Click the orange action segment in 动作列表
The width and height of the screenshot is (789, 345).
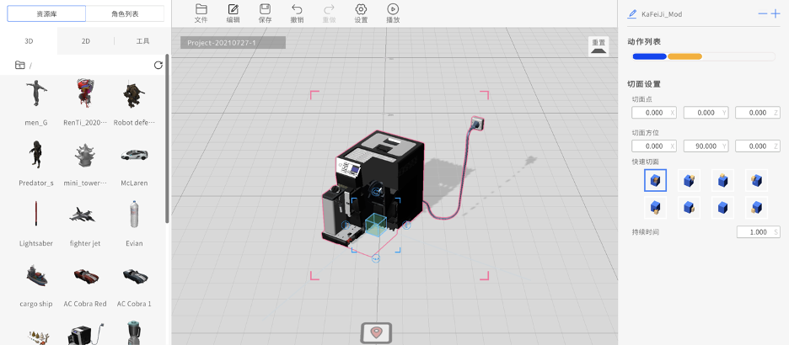coord(684,56)
